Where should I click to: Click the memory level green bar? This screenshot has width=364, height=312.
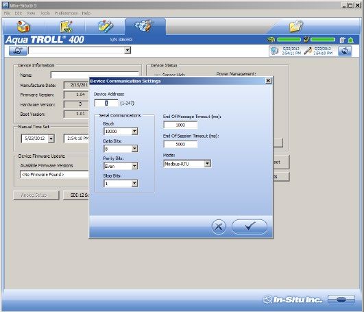[x=323, y=40]
